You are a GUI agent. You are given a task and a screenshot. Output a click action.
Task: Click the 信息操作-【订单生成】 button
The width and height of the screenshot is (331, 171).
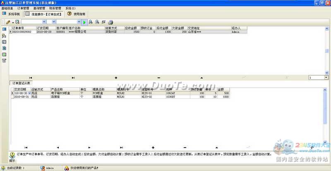point(43,14)
